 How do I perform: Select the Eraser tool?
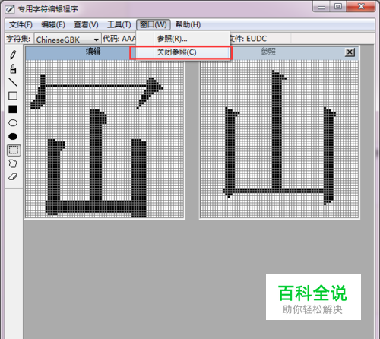(13, 177)
